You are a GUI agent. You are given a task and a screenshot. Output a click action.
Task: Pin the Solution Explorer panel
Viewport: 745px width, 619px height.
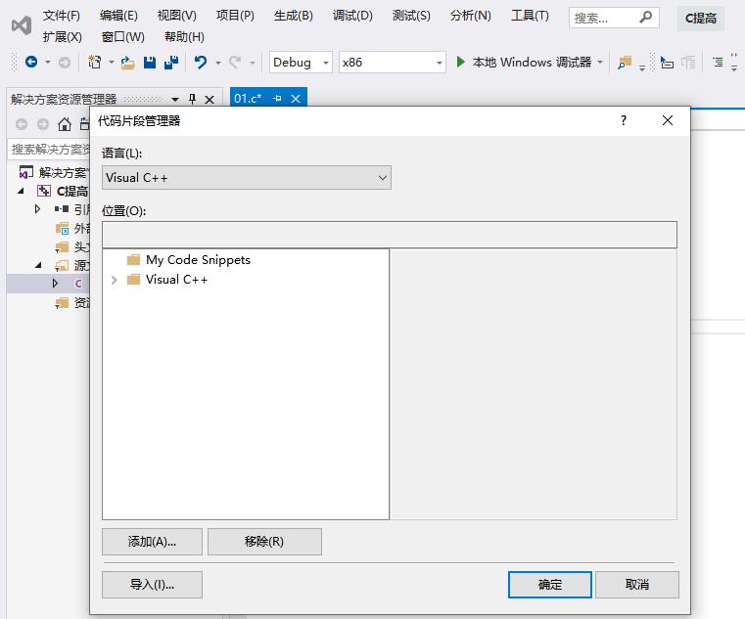coord(192,99)
